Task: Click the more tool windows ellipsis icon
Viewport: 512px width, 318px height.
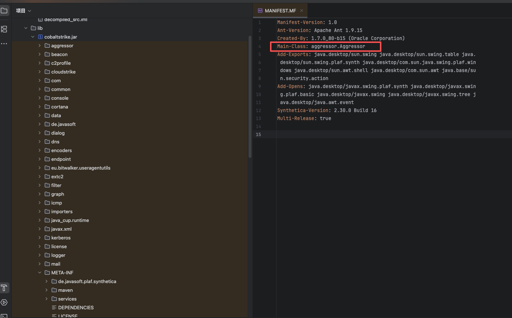Action: [x=4, y=44]
